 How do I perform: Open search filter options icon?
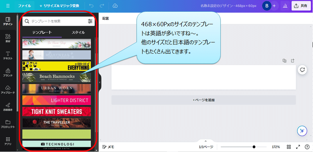point(90,21)
